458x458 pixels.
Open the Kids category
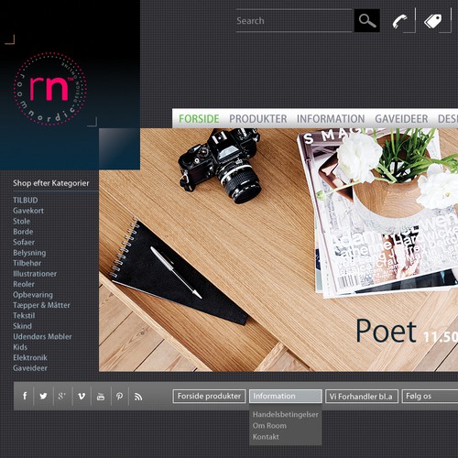click(20, 347)
